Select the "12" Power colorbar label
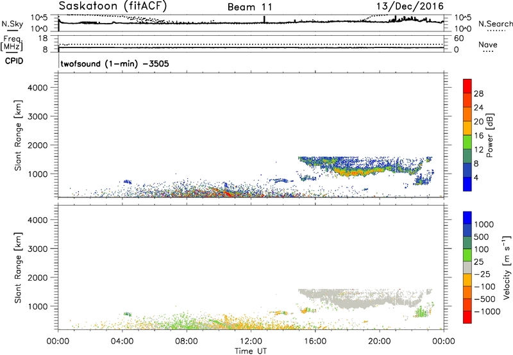513x355 pixels. [478, 150]
